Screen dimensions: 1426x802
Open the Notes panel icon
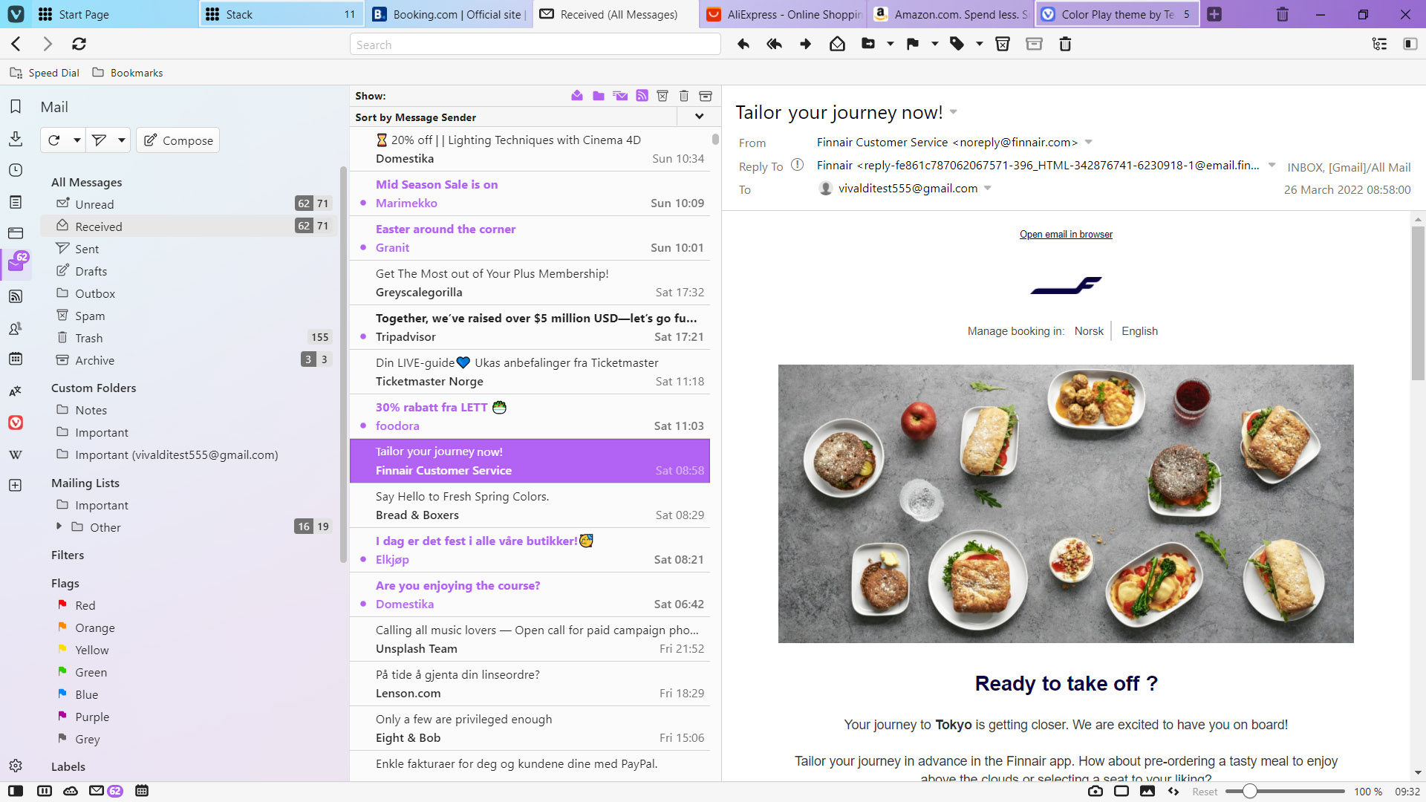tap(16, 202)
